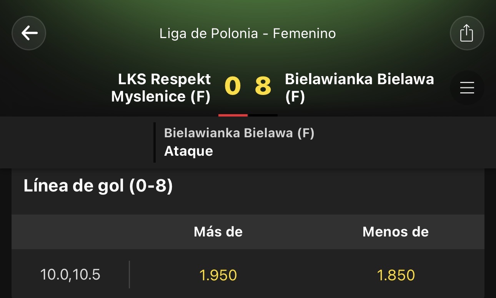Screen dimensions: 496x298
Task: Tap LKS Respekt Myslenice (F) team name
Action: coord(161,88)
